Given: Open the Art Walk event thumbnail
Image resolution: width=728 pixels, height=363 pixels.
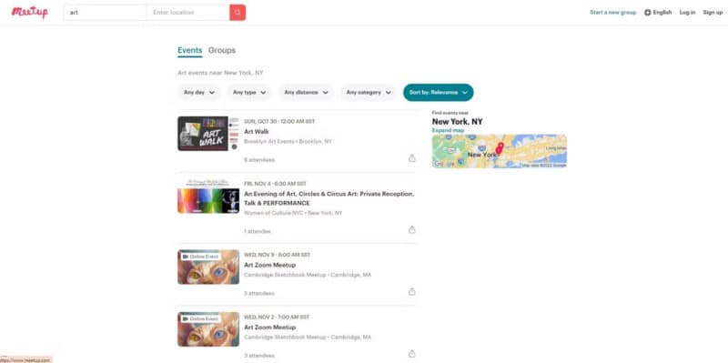Looking at the screenshot, I should point(208,134).
